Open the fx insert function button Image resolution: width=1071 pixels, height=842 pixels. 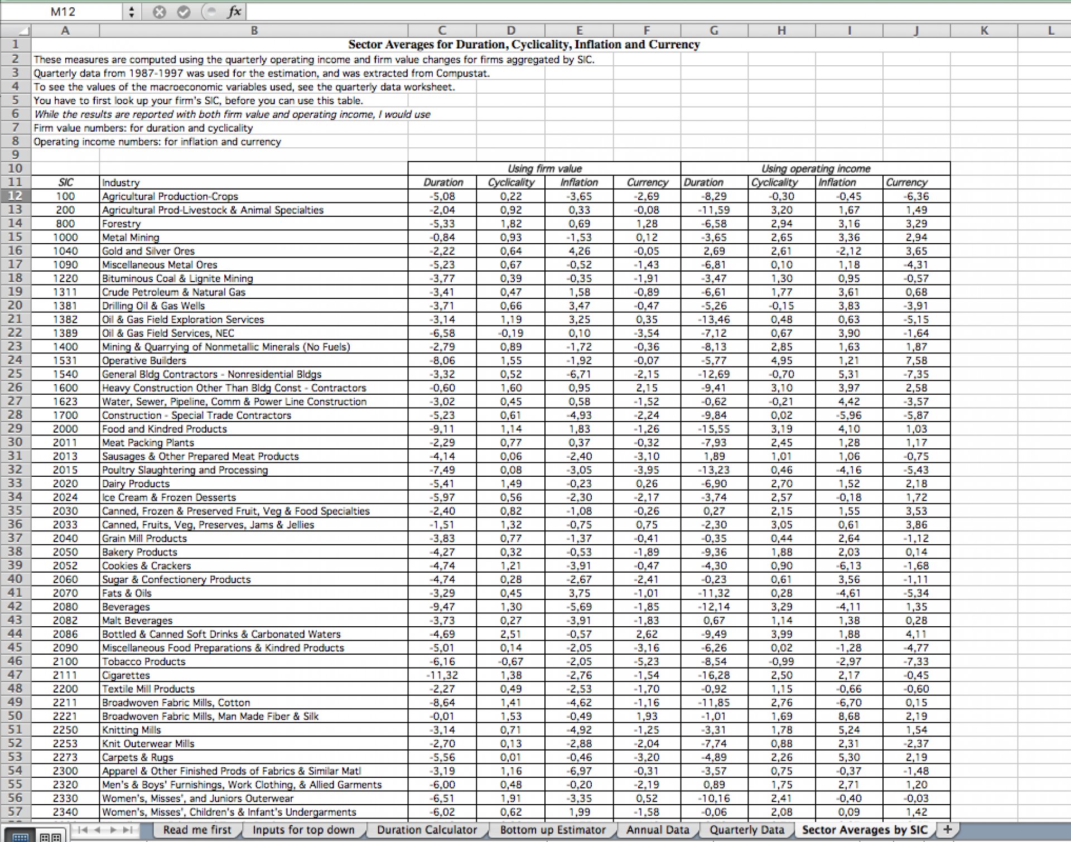(234, 12)
